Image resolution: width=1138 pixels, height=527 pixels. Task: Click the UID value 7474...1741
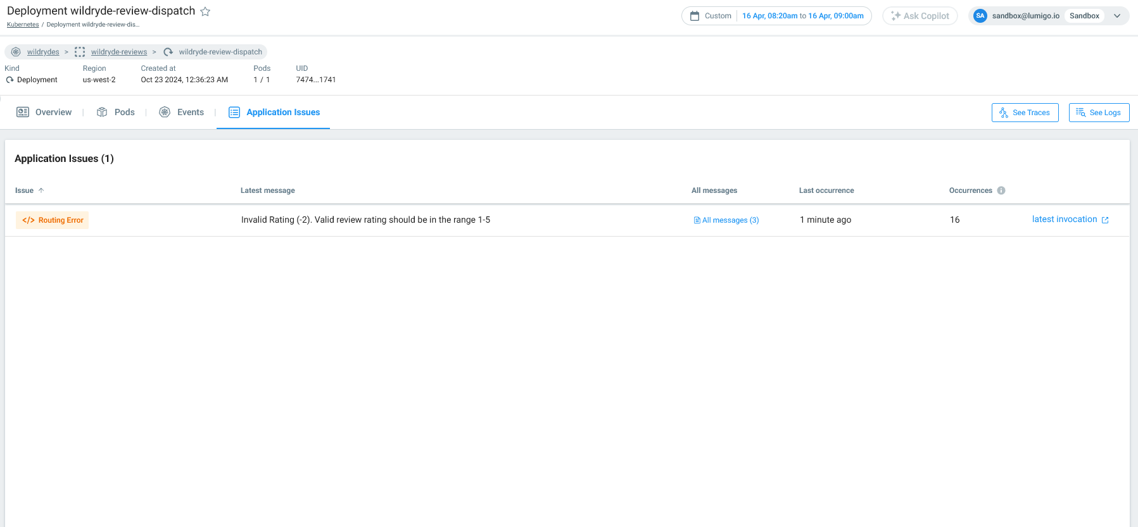click(316, 80)
